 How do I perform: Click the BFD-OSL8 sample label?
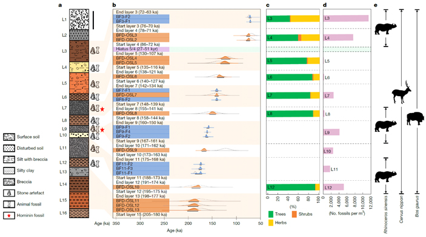click(x=126, y=113)
